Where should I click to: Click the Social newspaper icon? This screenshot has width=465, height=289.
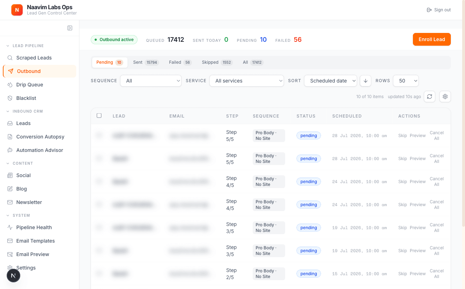point(10,175)
